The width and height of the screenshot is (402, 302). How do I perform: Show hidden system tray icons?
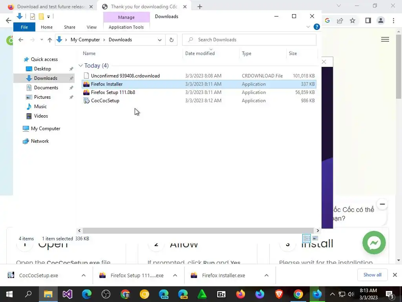(332, 294)
